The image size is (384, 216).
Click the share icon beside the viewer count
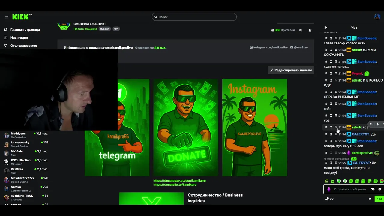(300, 30)
